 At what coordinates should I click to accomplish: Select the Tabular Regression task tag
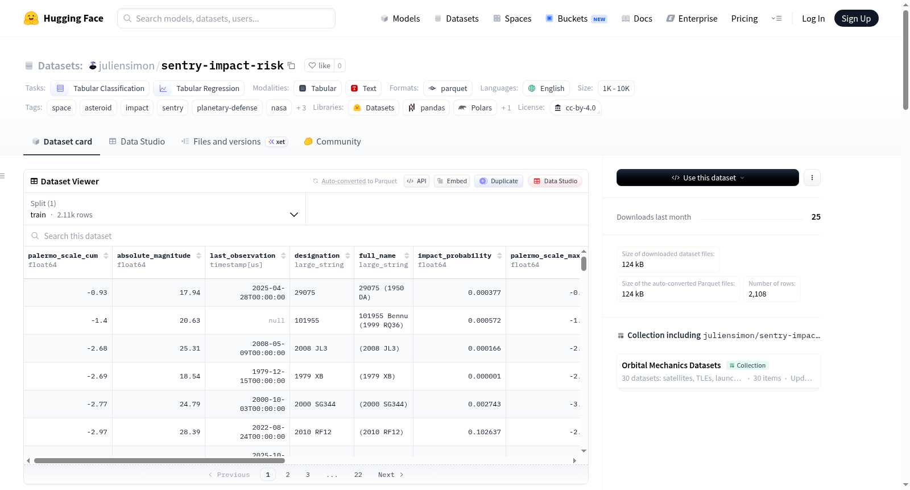[199, 88]
